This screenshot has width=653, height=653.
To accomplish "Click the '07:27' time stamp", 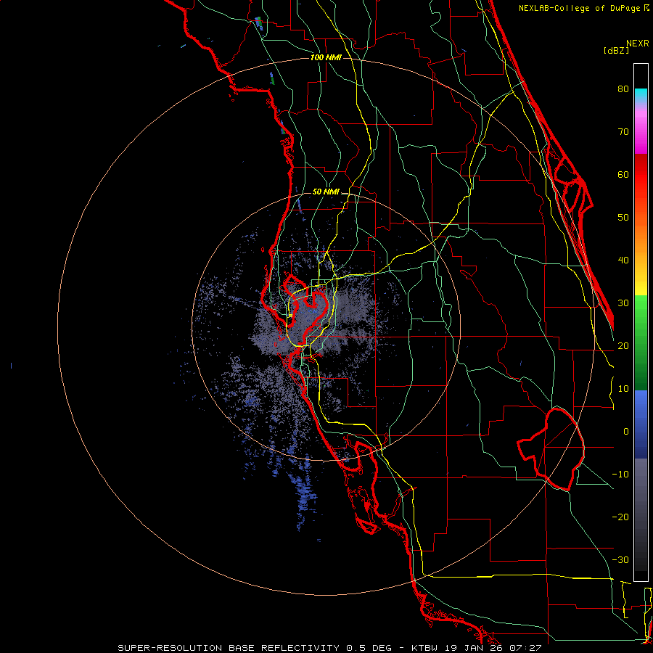I will tap(525, 648).
